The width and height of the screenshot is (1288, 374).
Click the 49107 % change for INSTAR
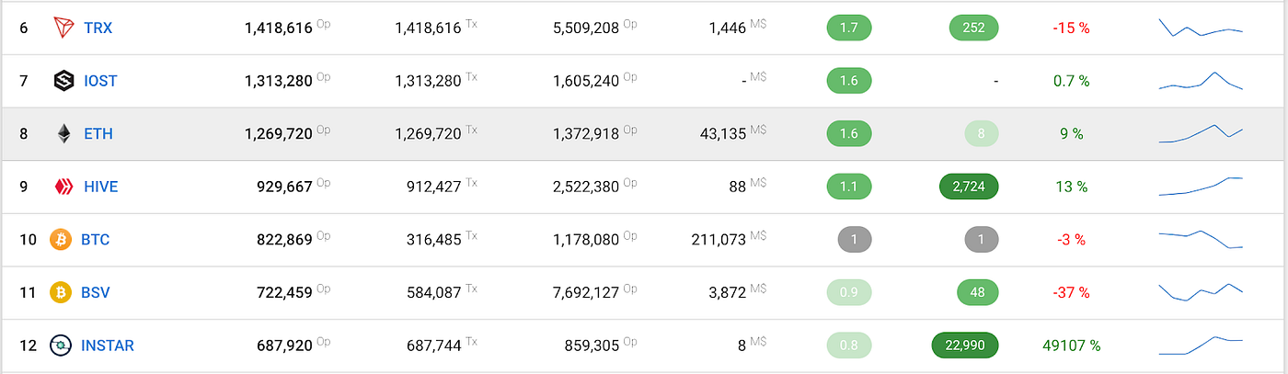[1071, 346]
